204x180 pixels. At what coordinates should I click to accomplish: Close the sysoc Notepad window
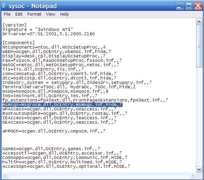198,6
